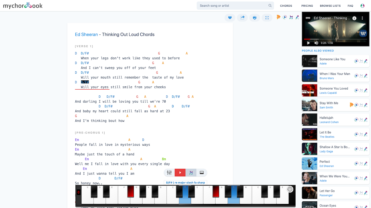The image size is (371, 208).
Task: Open the mixer sliders icon in floating toolbar
Action: coord(169,173)
